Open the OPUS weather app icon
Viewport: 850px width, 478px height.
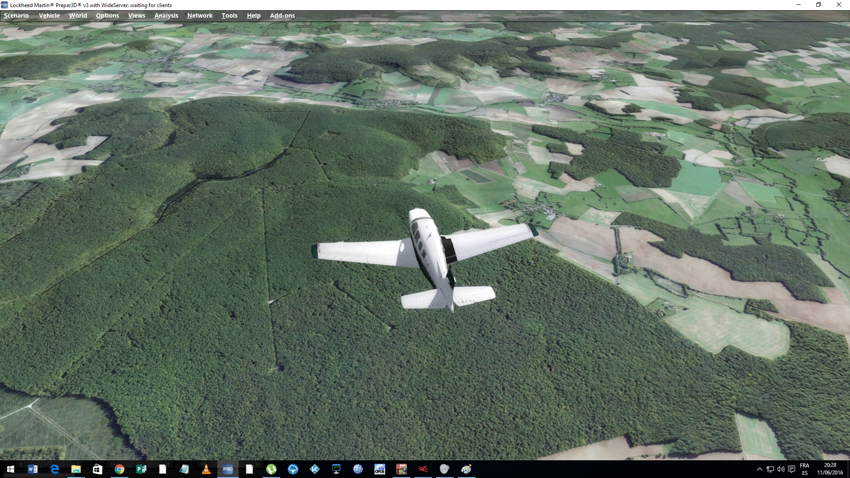point(379,469)
